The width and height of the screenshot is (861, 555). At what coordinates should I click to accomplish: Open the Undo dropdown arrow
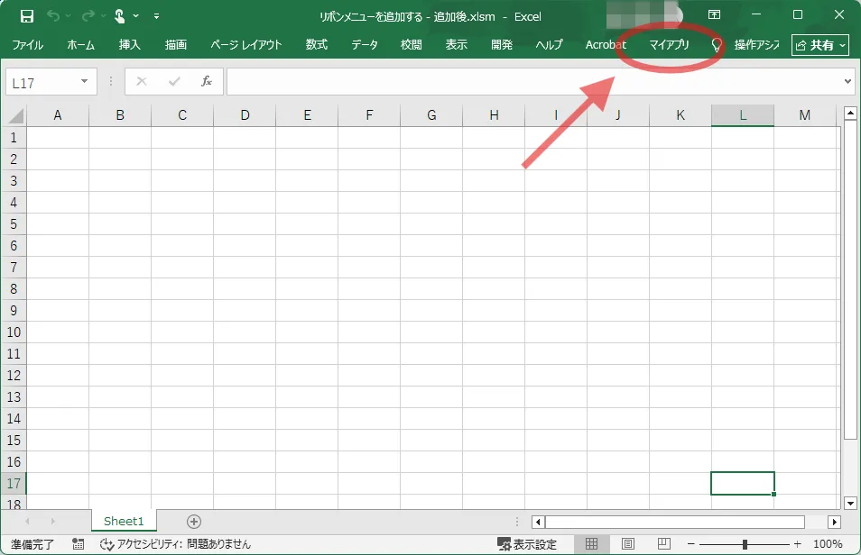tap(68, 16)
